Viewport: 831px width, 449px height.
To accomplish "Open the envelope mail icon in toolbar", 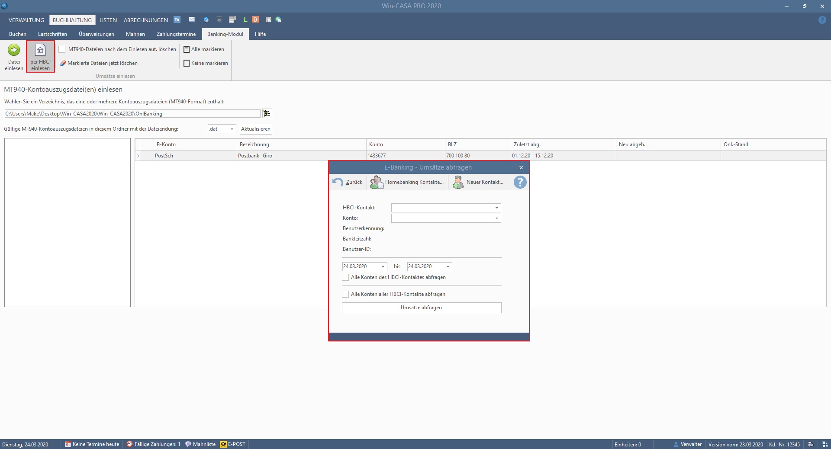I will [x=192, y=19].
